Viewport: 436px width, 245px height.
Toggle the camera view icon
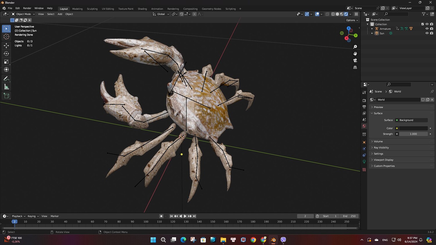point(355,60)
